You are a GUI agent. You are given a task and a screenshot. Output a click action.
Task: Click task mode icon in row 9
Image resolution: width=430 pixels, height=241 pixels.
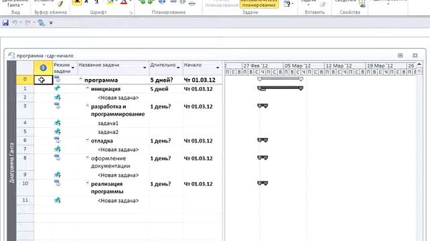(x=57, y=175)
